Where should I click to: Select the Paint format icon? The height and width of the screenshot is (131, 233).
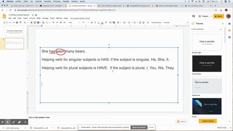click(20, 23)
